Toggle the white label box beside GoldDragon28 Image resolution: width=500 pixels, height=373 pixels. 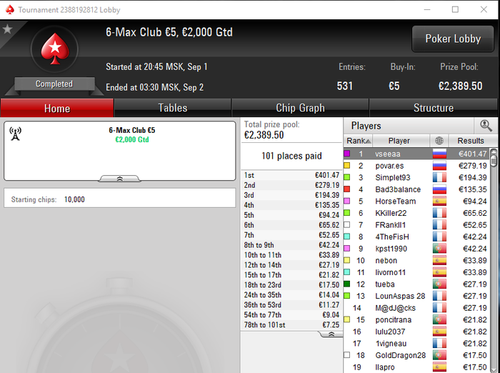pos(347,355)
